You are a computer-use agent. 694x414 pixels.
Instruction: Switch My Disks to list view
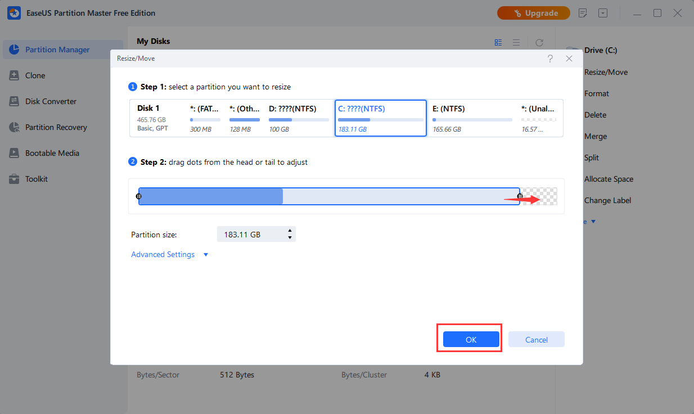(516, 42)
